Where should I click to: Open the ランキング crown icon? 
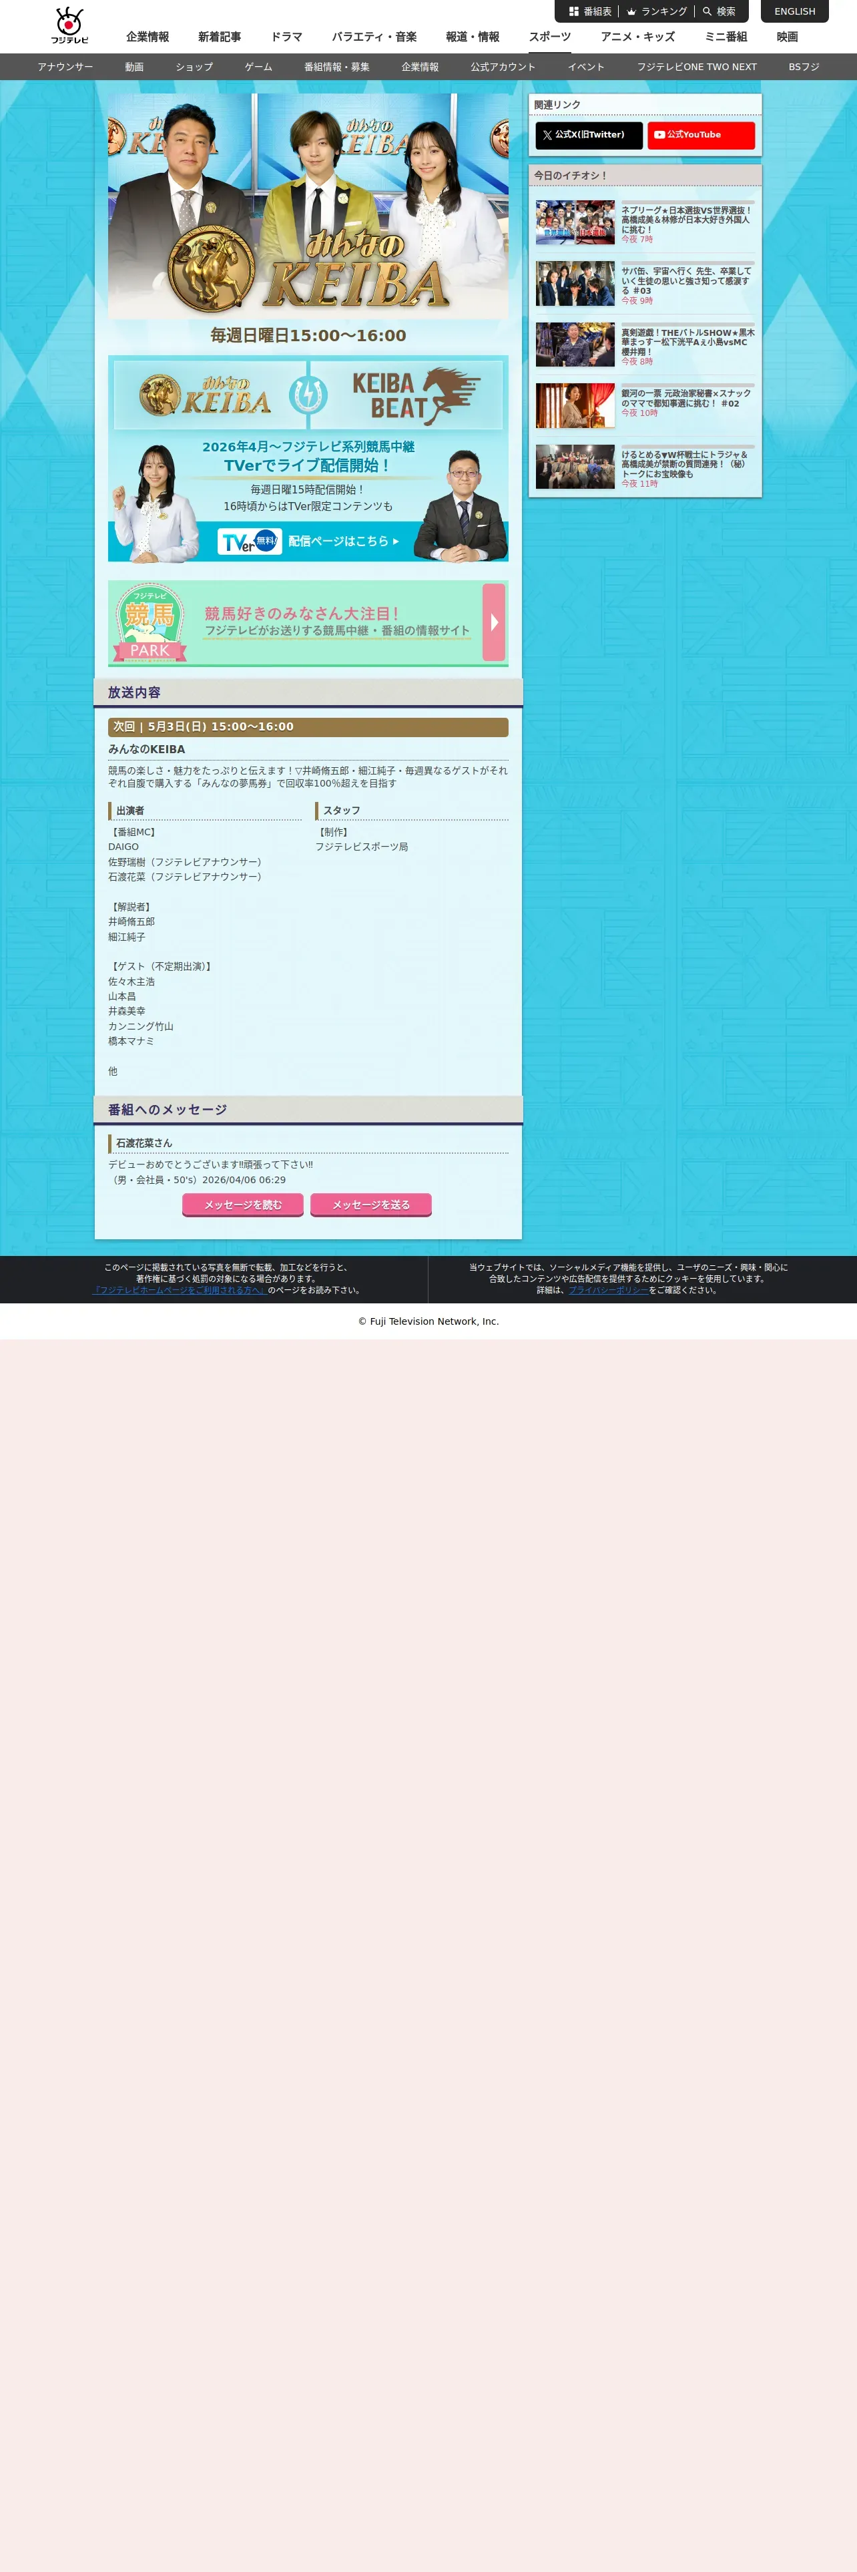631,12
